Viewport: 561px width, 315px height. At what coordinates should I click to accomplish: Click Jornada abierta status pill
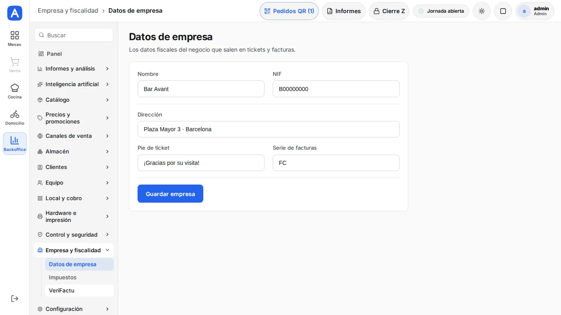click(441, 11)
